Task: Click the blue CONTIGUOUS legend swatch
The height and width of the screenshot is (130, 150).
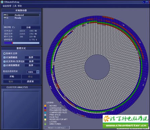Action: coord(45,108)
